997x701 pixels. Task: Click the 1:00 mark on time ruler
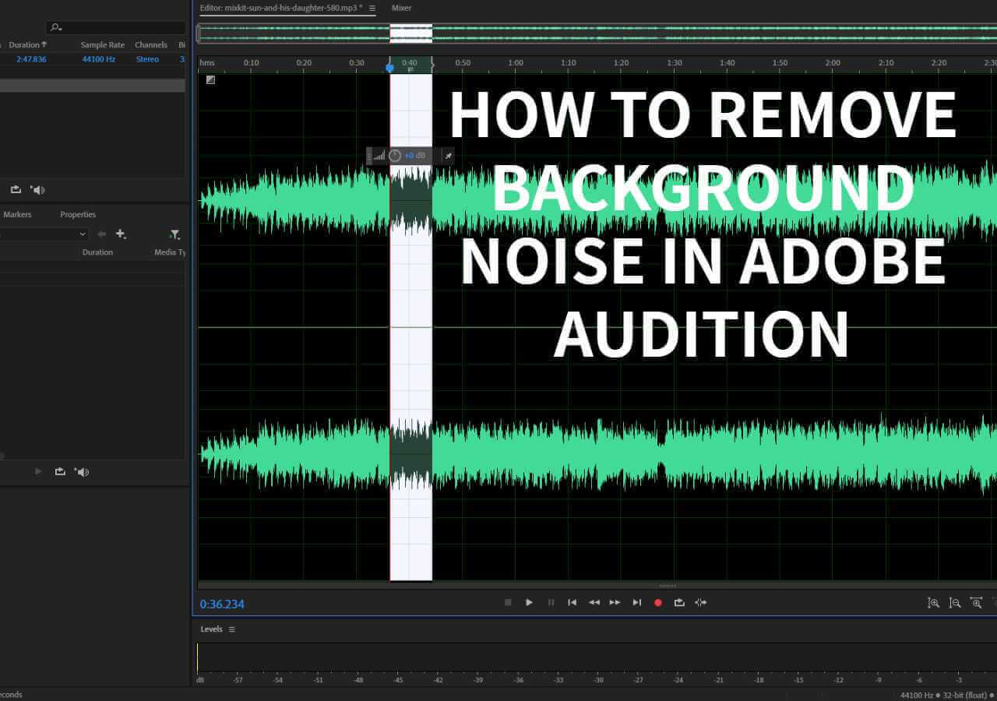point(516,62)
